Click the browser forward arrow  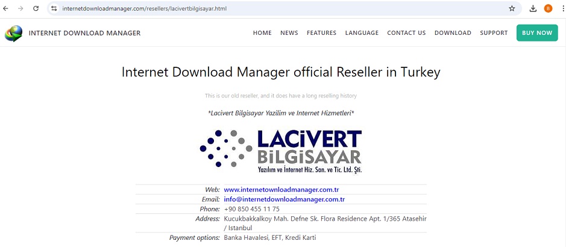click(20, 8)
